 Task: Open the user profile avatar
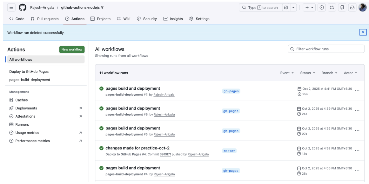pyautogui.click(x=362, y=8)
